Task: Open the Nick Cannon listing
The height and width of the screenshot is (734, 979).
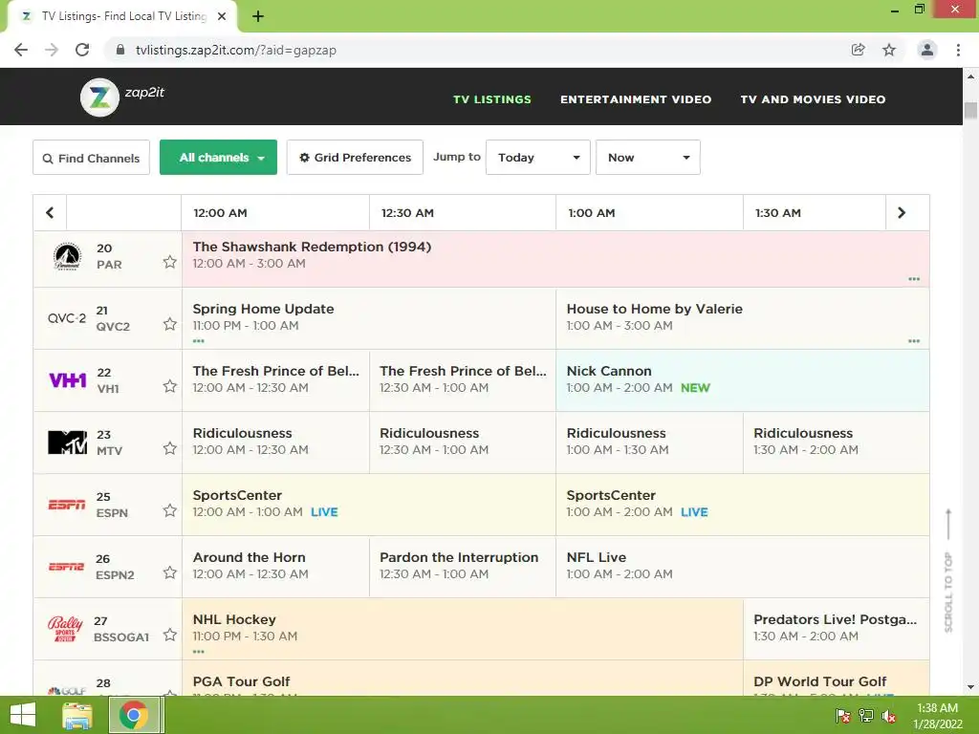Action: pyautogui.click(x=742, y=380)
